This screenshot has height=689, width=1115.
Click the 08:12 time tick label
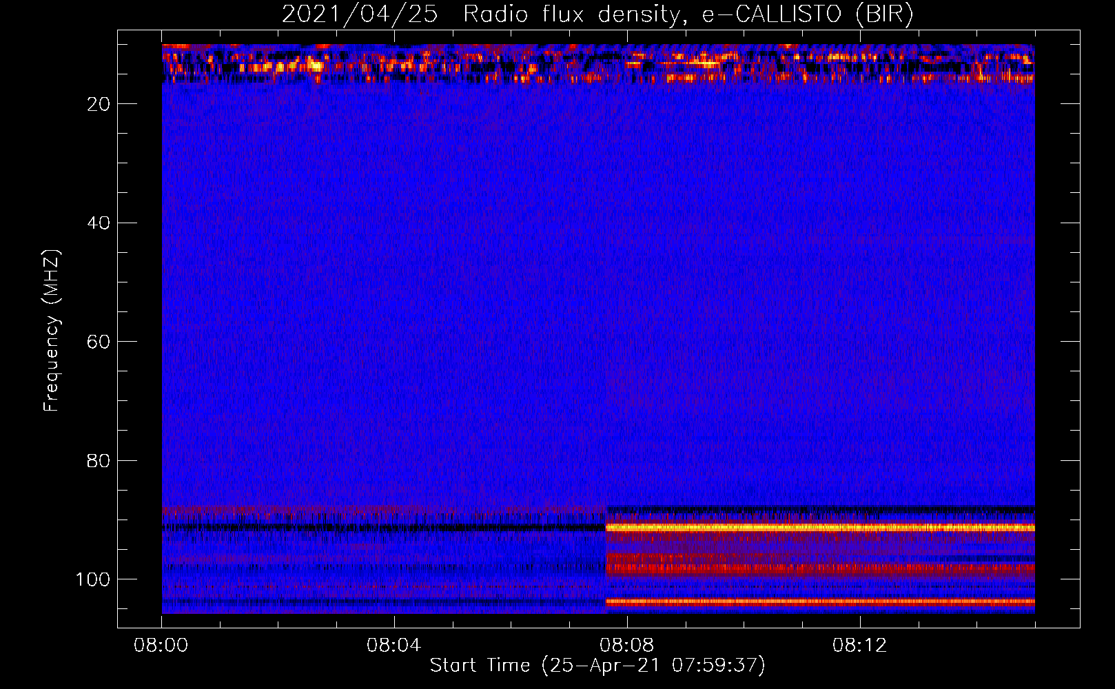859,646
